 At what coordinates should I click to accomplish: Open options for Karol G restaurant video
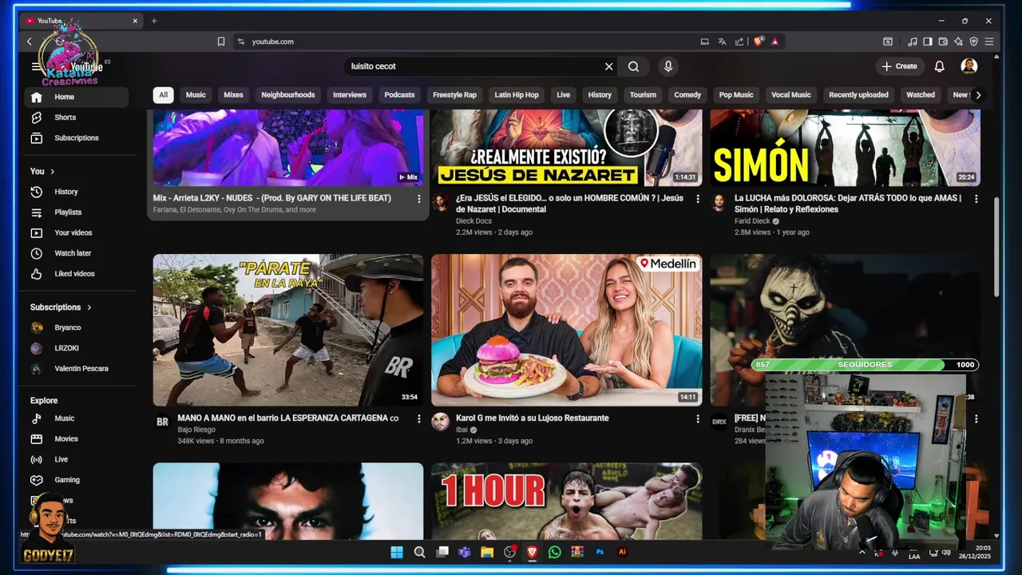click(697, 419)
